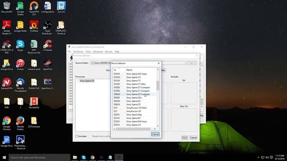Launch FurMark desktop shortcut
This screenshot has height=161, width=287.
click(x=34, y=26)
